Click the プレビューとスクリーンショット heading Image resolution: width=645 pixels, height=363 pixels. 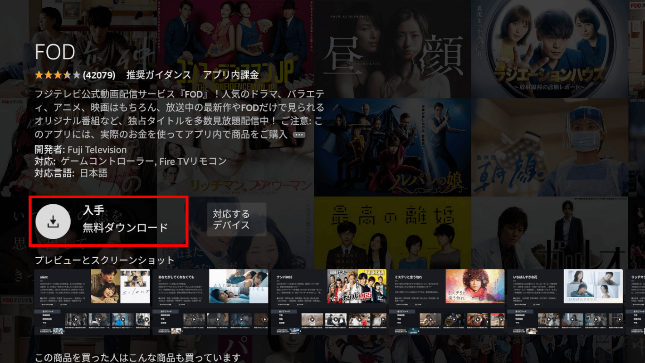click(x=105, y=260)
